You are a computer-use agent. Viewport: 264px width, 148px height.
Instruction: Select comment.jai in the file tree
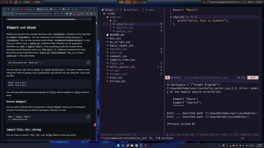[x=118, y=56]
